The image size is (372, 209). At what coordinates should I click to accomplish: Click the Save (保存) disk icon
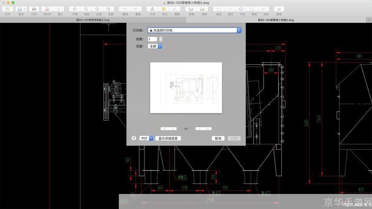pyautogui.click(x=19, y=9)
